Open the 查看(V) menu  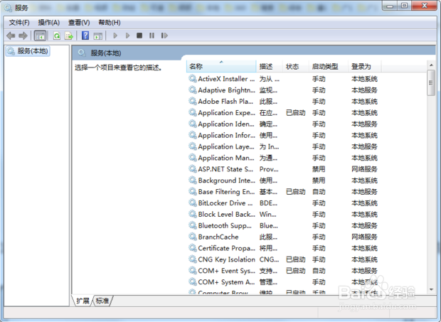pyautogui.click(x=79, y=23)
